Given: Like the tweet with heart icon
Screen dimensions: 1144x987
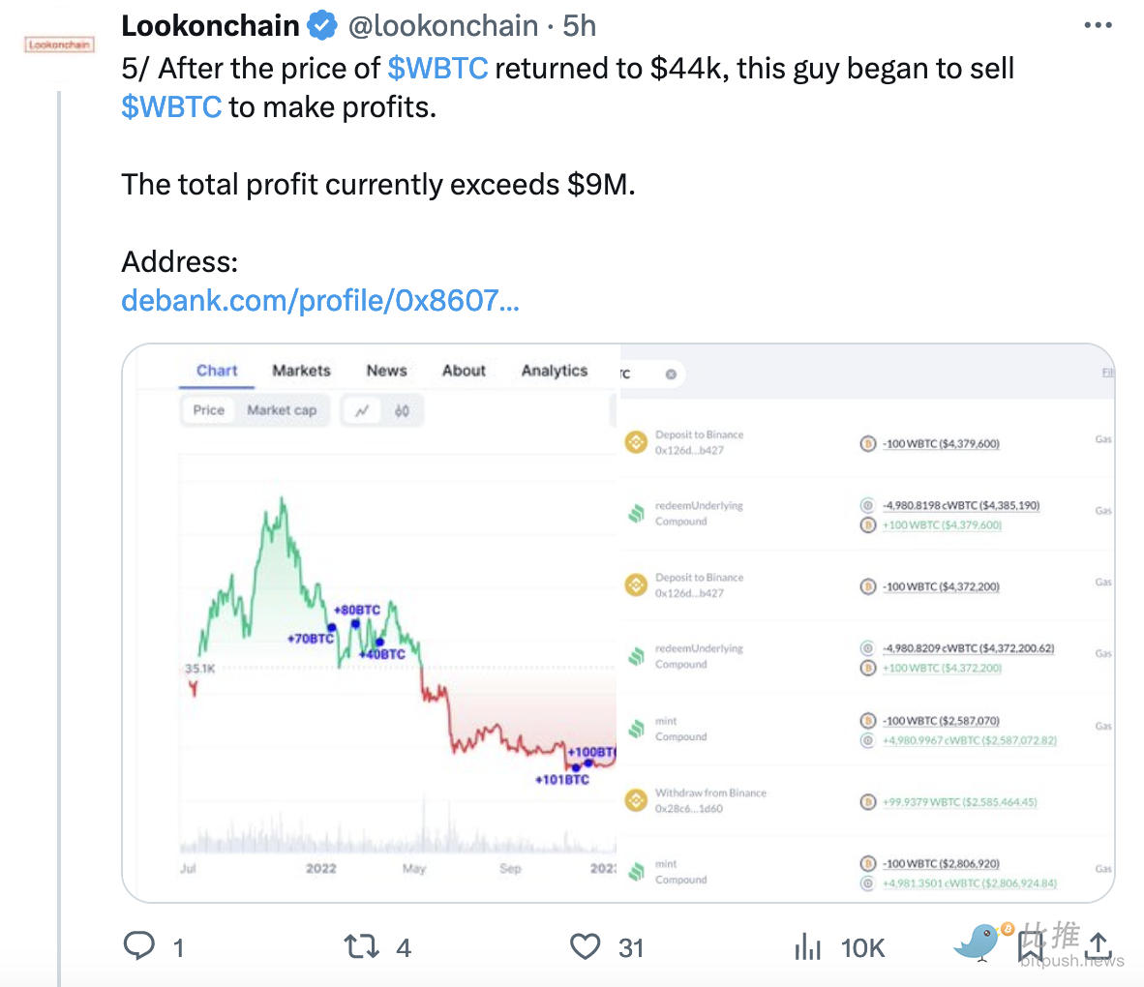Looking at the screenshot, I should [x=585, y=945].
